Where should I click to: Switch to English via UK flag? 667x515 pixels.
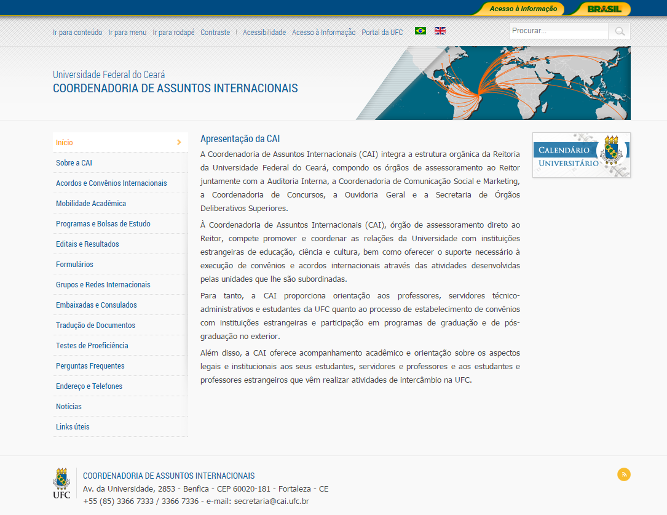[440, 31]
